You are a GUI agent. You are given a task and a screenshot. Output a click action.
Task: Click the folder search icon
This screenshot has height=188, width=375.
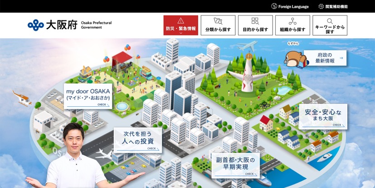pos(218,21)
